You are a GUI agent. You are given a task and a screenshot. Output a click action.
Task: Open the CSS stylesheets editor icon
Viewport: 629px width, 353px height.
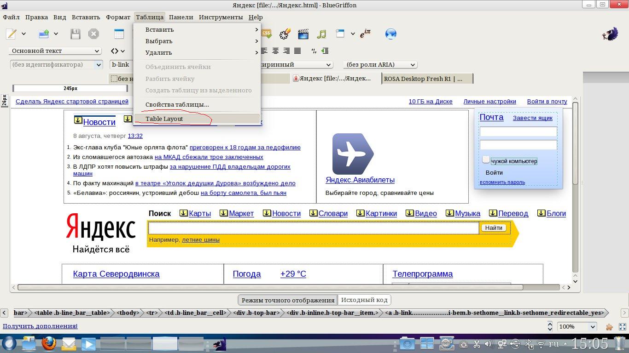267,34
